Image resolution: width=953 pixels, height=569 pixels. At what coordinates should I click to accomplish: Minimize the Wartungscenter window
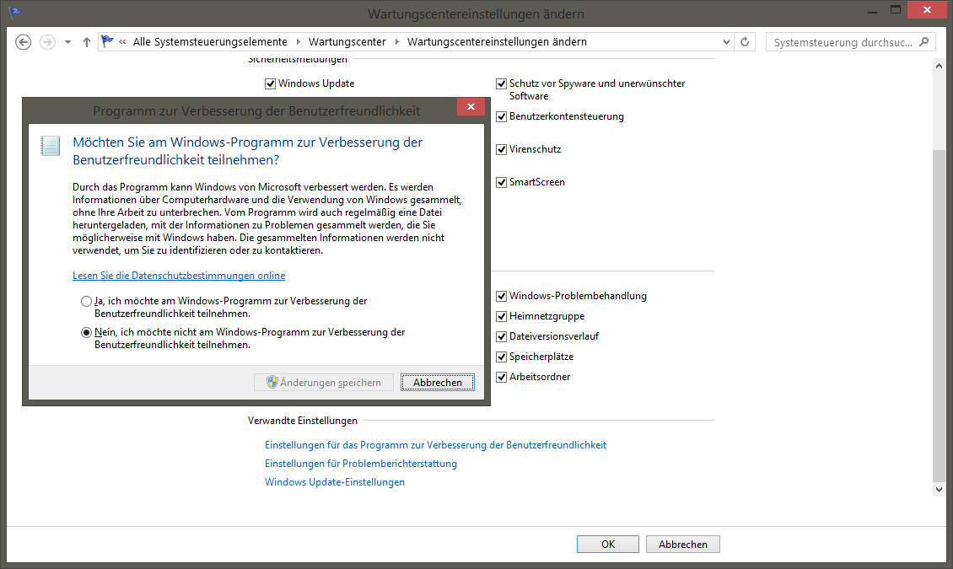pos(872,10)
